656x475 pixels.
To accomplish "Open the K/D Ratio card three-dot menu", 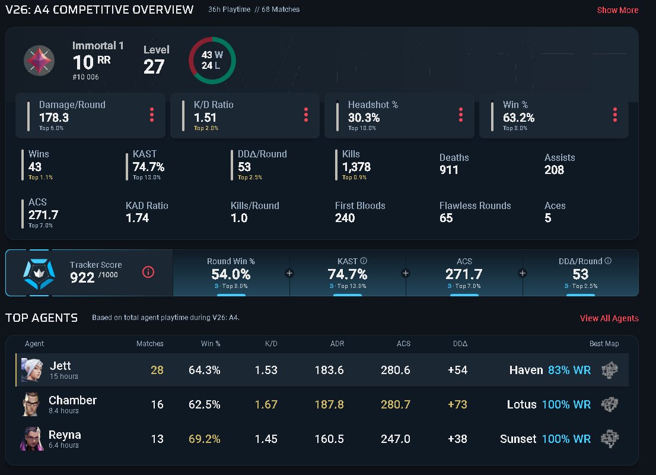I will pos(306,115).
